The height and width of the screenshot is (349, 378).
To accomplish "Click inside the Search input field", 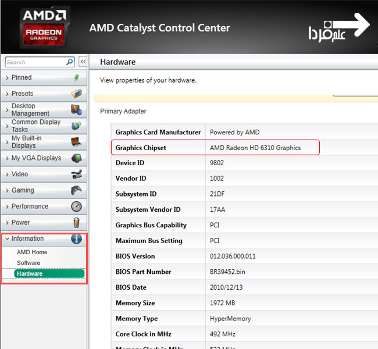I will click(x=34, y=62).
